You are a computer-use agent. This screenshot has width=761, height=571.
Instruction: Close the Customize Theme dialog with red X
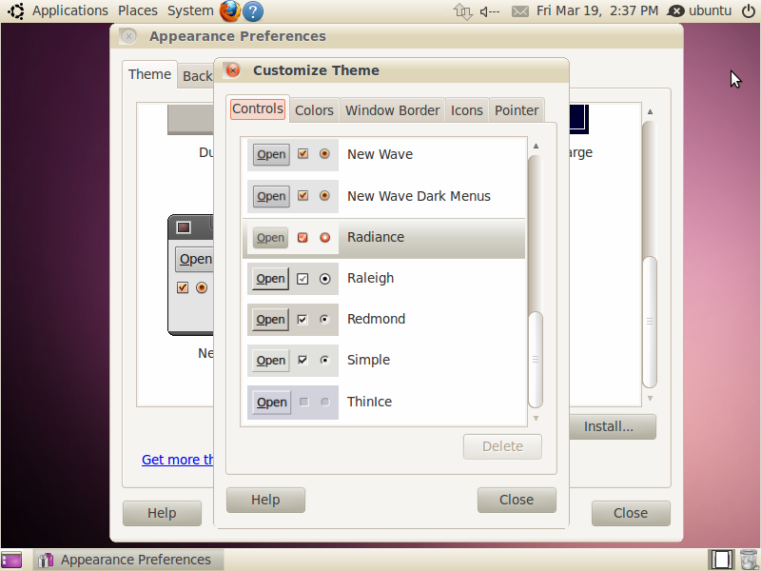click(x=233, y=70)
